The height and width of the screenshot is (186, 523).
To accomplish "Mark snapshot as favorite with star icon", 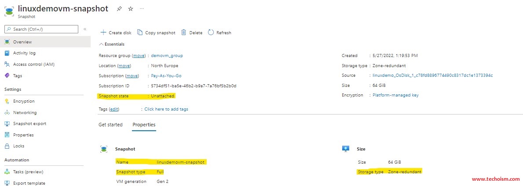I will [x=131, y=9].
